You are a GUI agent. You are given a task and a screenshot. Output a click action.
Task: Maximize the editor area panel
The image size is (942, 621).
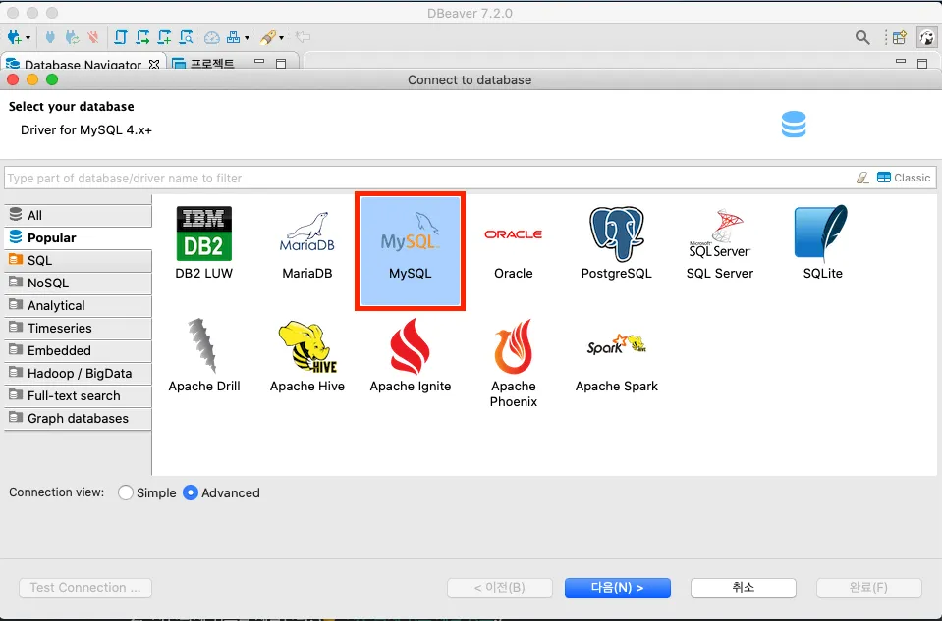click(922, 63)
